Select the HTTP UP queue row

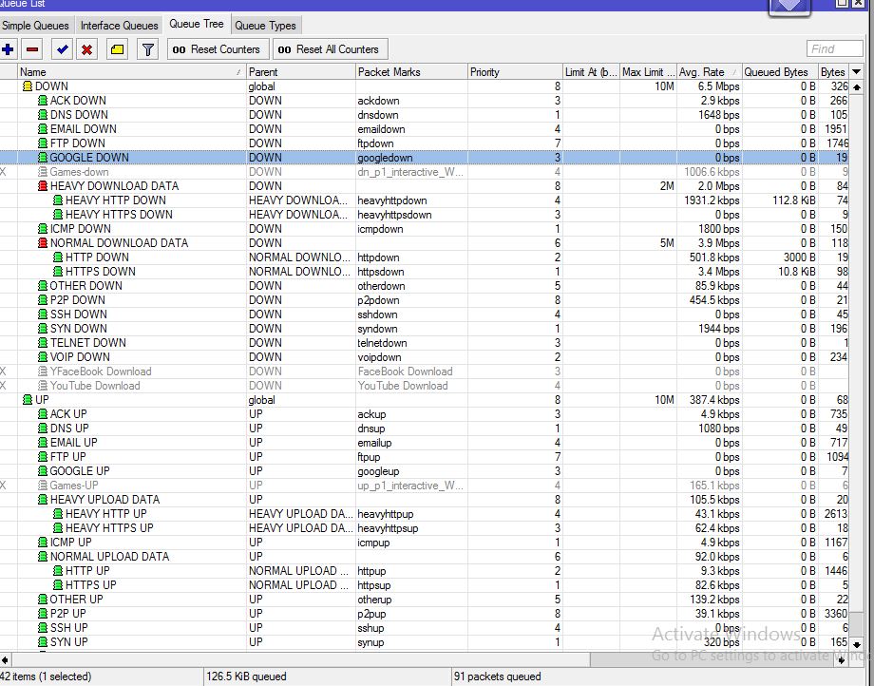(x=425, y=571)
